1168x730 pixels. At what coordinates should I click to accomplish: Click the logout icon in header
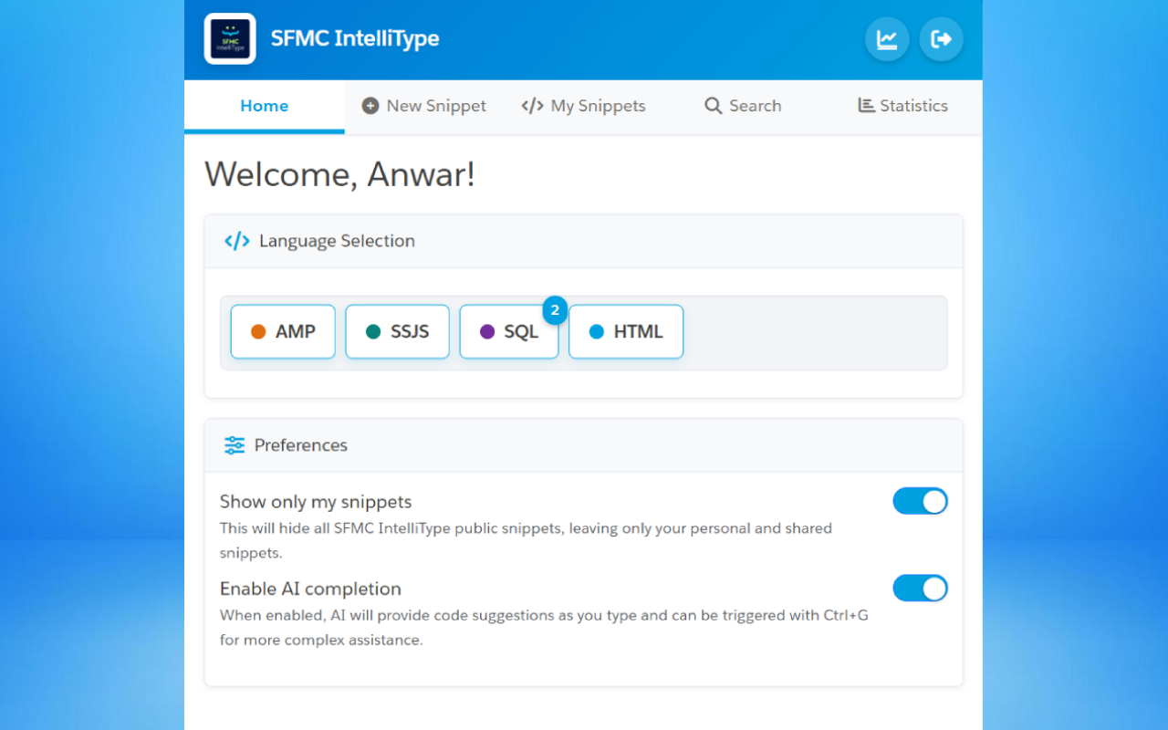tap(941, 39)
